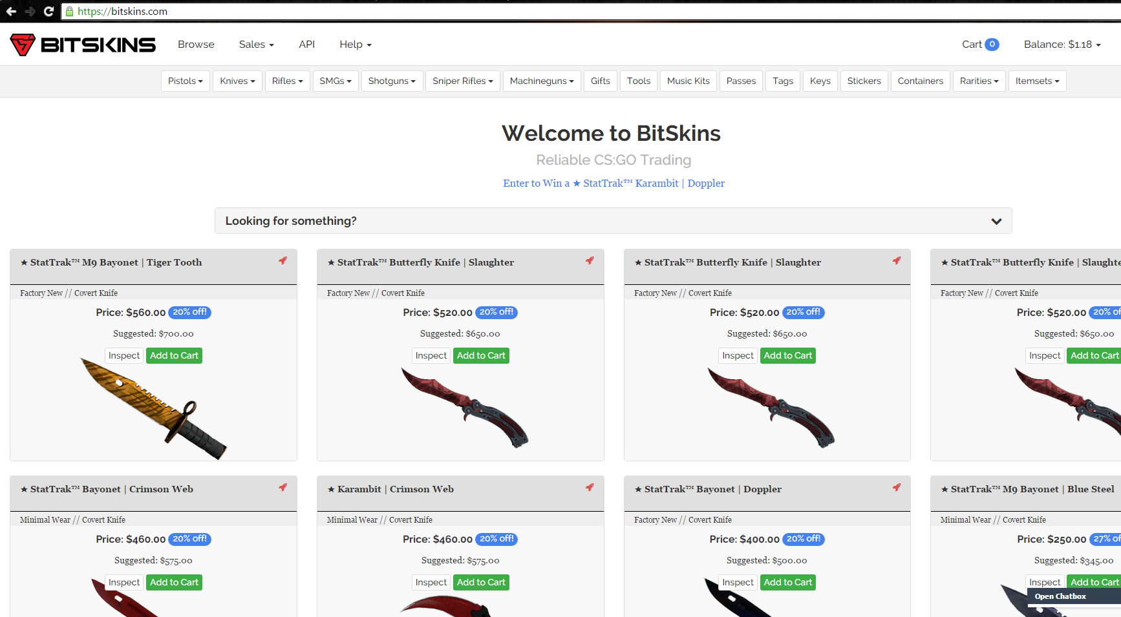
Task: Click the 'Welcome to BitSkins' heading
Action: (611, 133)
